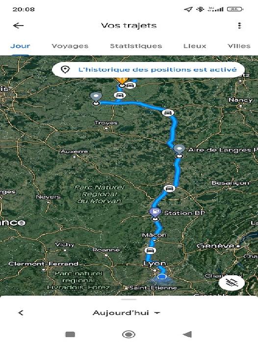Tap the back arrow beside Vos trajets
This screenshot has height=344, width=258.
click(x=19, y=26)
